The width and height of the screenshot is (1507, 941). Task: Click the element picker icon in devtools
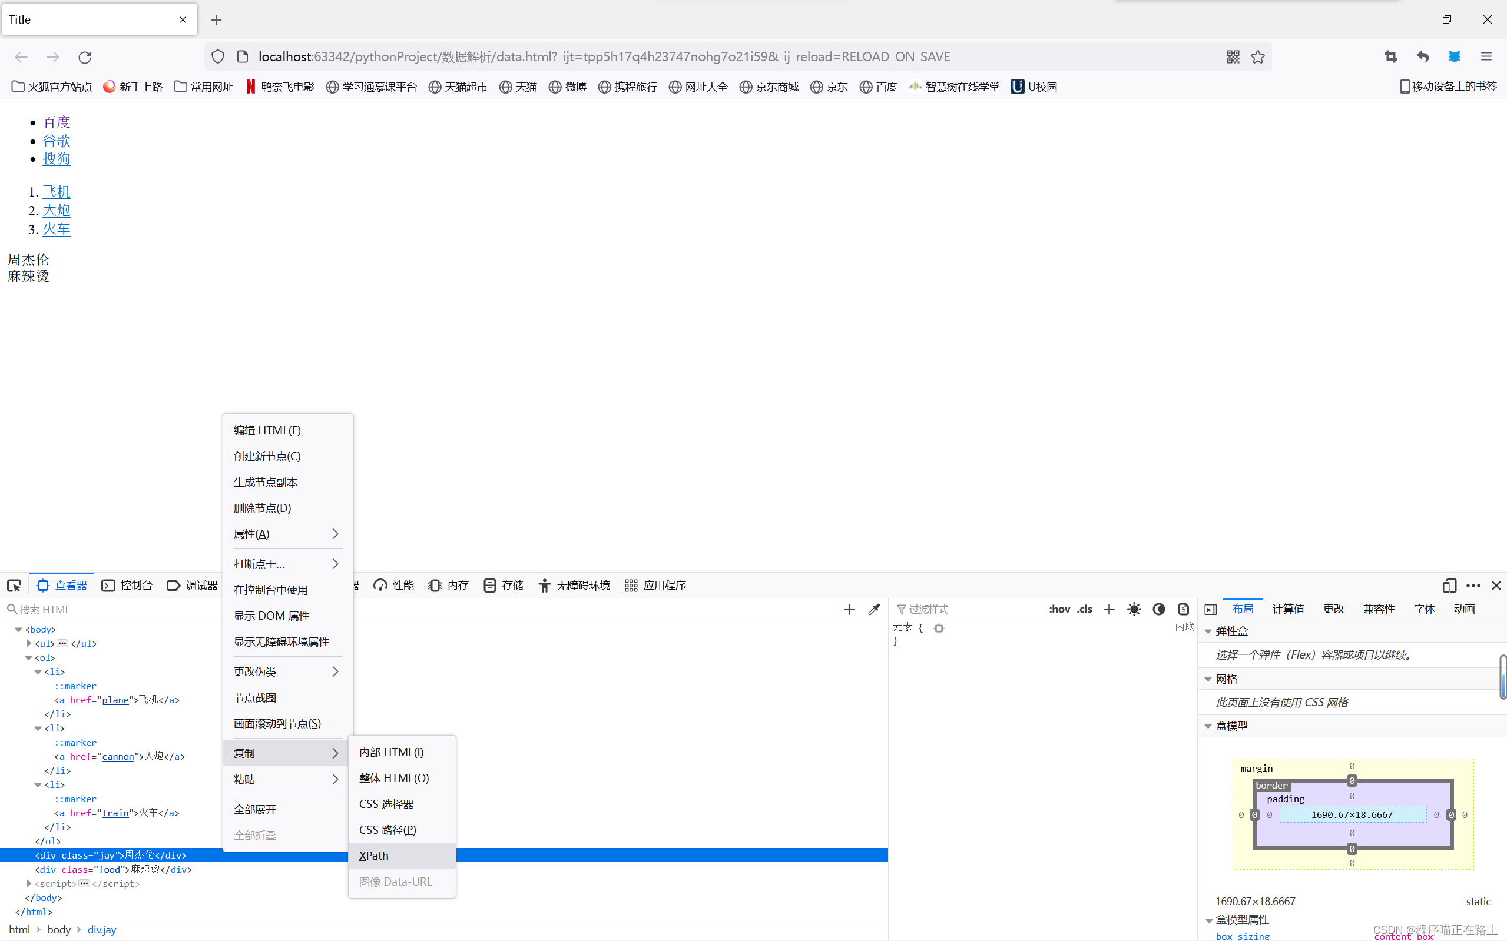click(14, 585)
